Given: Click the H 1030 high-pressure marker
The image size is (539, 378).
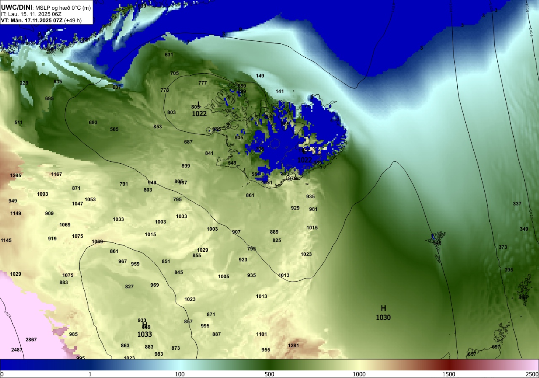Looking at the screenshot, I should 383,313.
